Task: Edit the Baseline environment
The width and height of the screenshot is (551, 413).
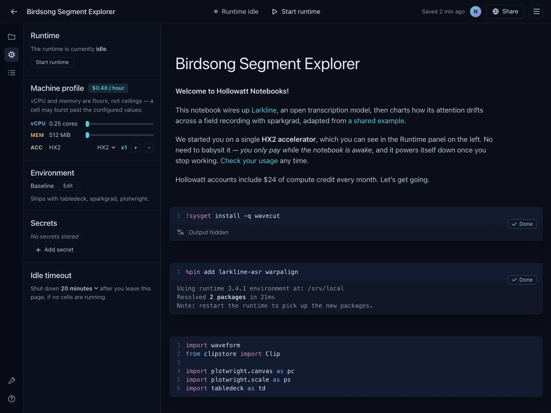Action: (x=68, y=186)
